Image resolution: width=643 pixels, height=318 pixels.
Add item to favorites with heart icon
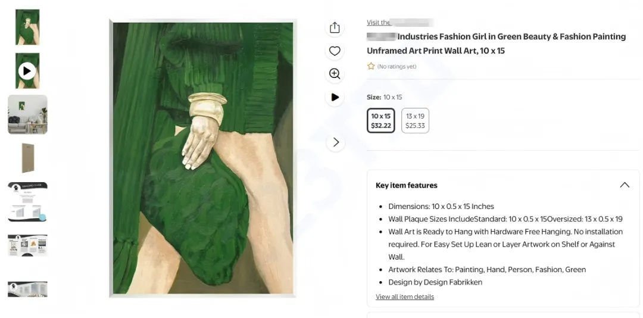pyautogui.click(x=335, y=51)
